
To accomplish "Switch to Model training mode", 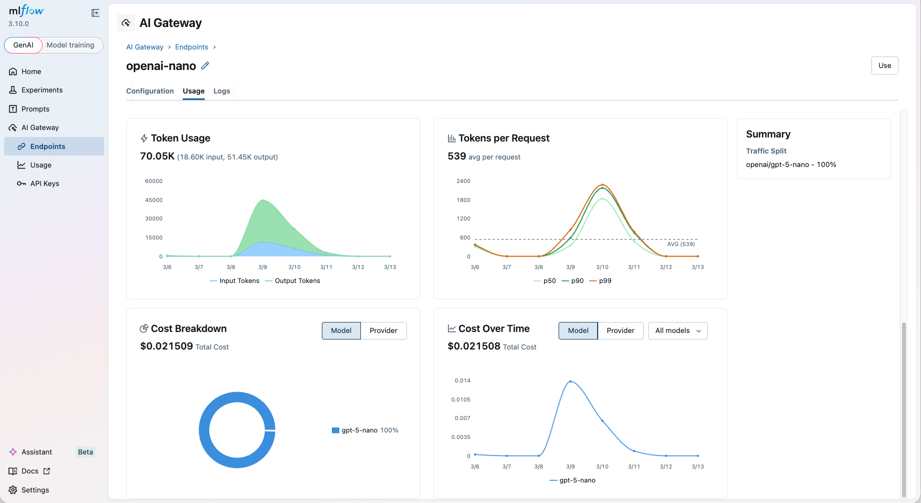I will [x=71, y=45].
